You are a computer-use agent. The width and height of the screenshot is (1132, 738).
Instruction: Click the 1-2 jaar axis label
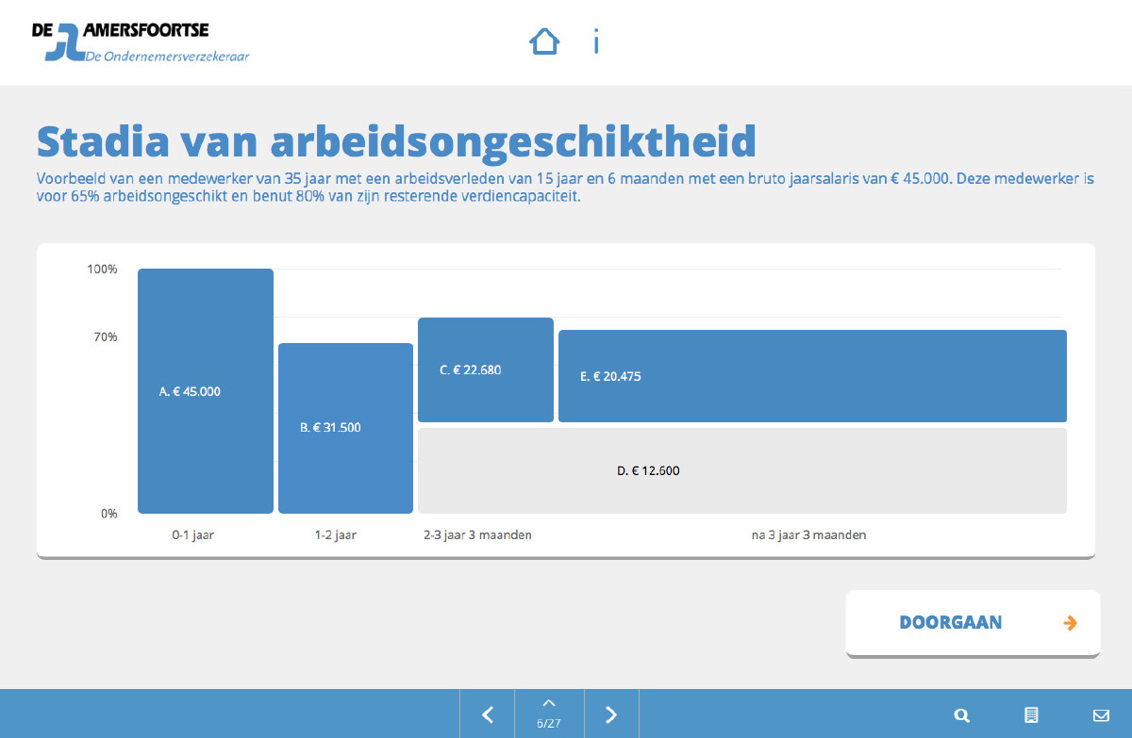[x=336, y=534]
